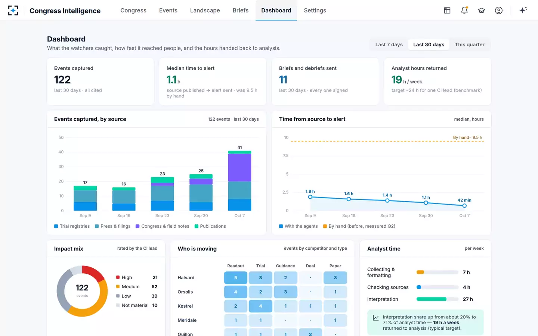Click the Sep 23 data point at 1.4 h
The height and width of the screenshot is (336, 538).
click(x=387, y=200)
